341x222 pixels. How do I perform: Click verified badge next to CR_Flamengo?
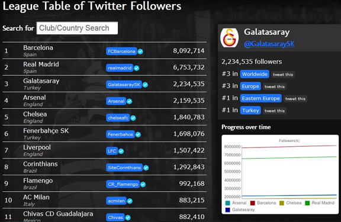point(143,184)
